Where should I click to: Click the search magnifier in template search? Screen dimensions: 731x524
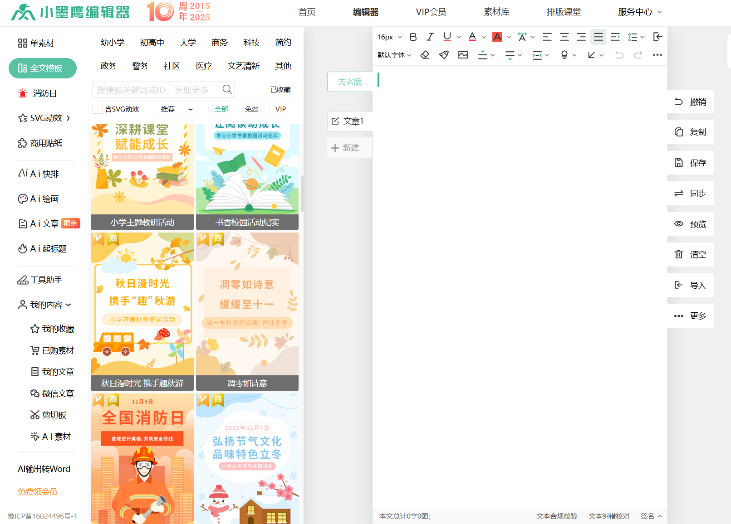pyautogui.click(x=227, y=90)
